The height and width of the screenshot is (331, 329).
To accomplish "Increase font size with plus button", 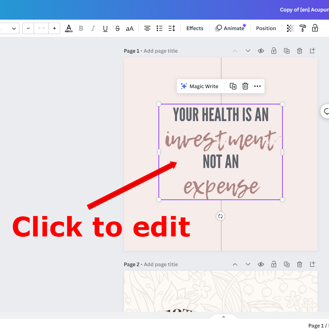I will (x=54, y=28).
